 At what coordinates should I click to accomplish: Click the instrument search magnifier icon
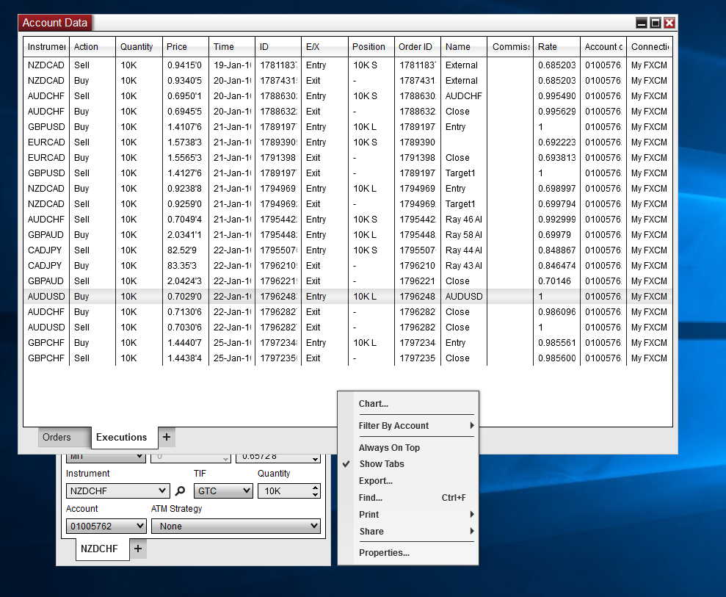point(180,491)
